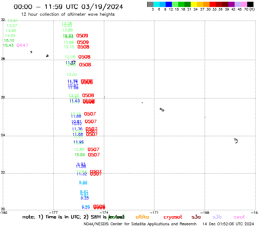This screenshot has width=258, height=227.
Task: Select the 'cryosat' satellite legend label
Action: point(173,217)
